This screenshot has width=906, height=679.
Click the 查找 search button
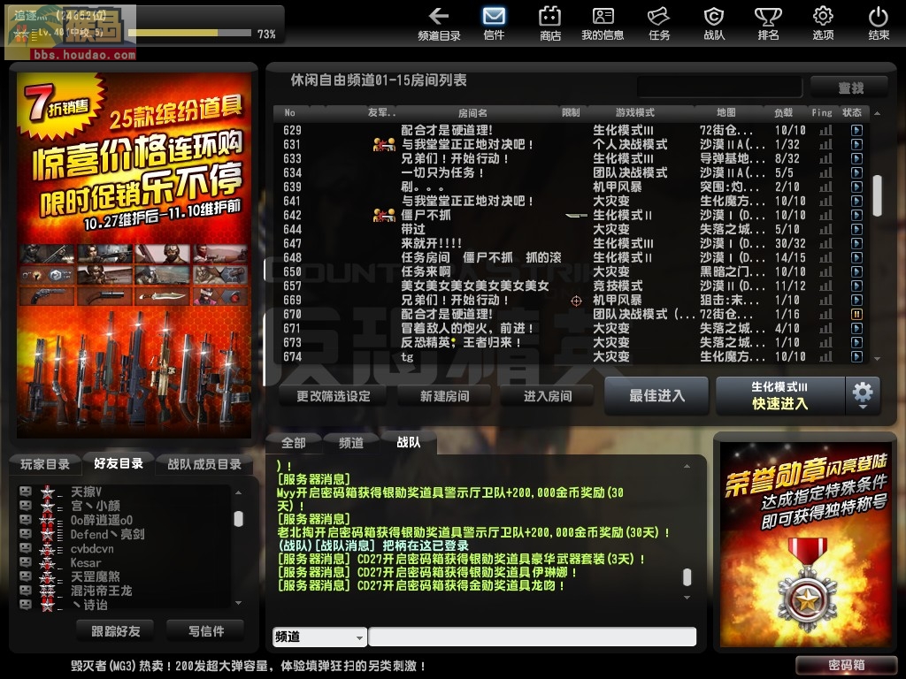point(850,88)
